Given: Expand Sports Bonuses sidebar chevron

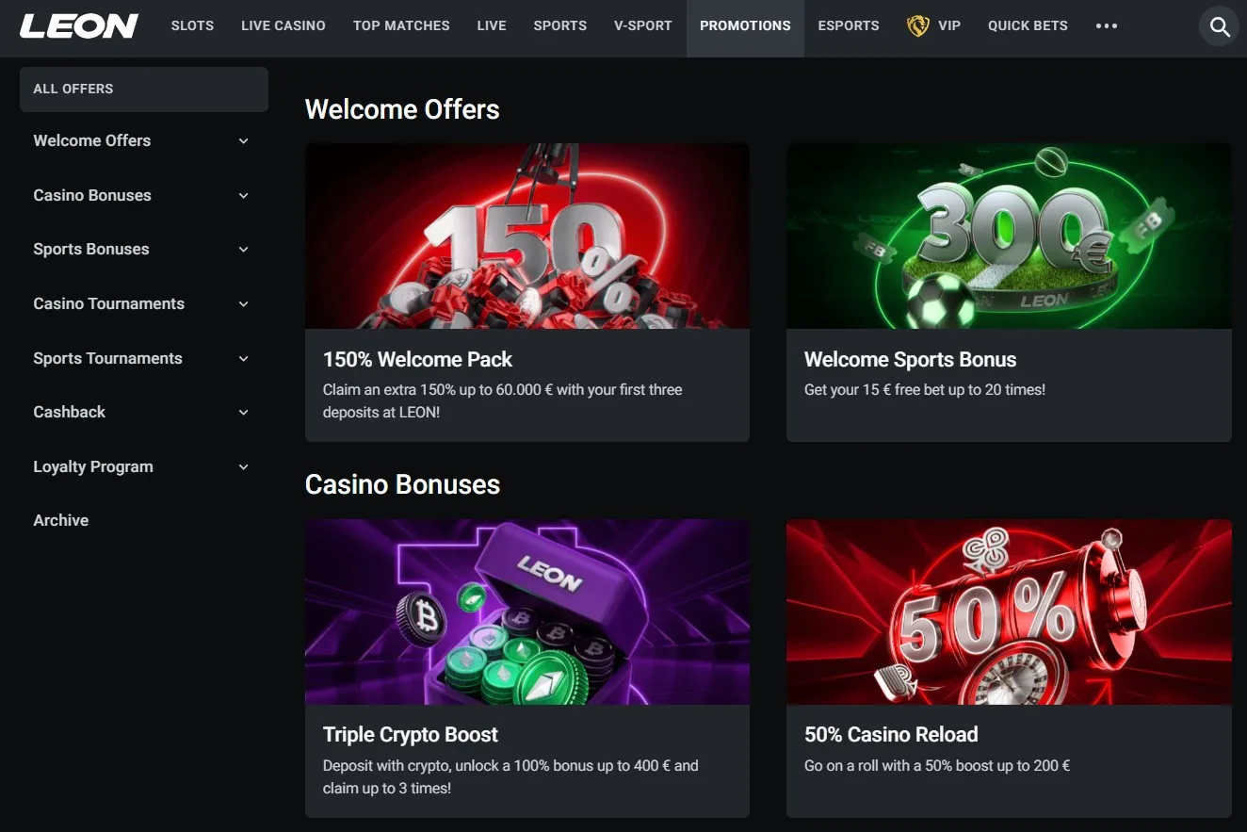Looking at the screenshot, I should tap(244, 250).
